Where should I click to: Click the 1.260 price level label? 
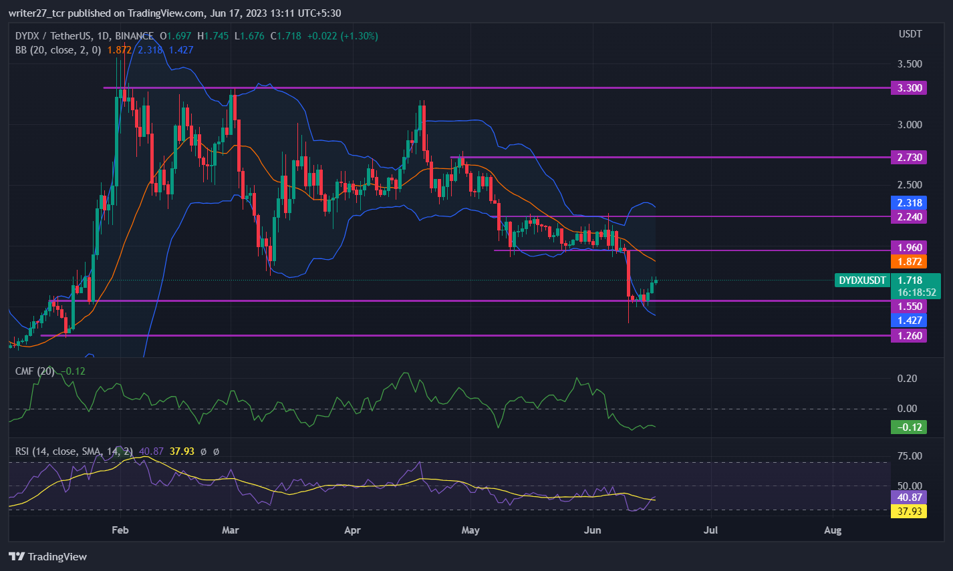909,335
